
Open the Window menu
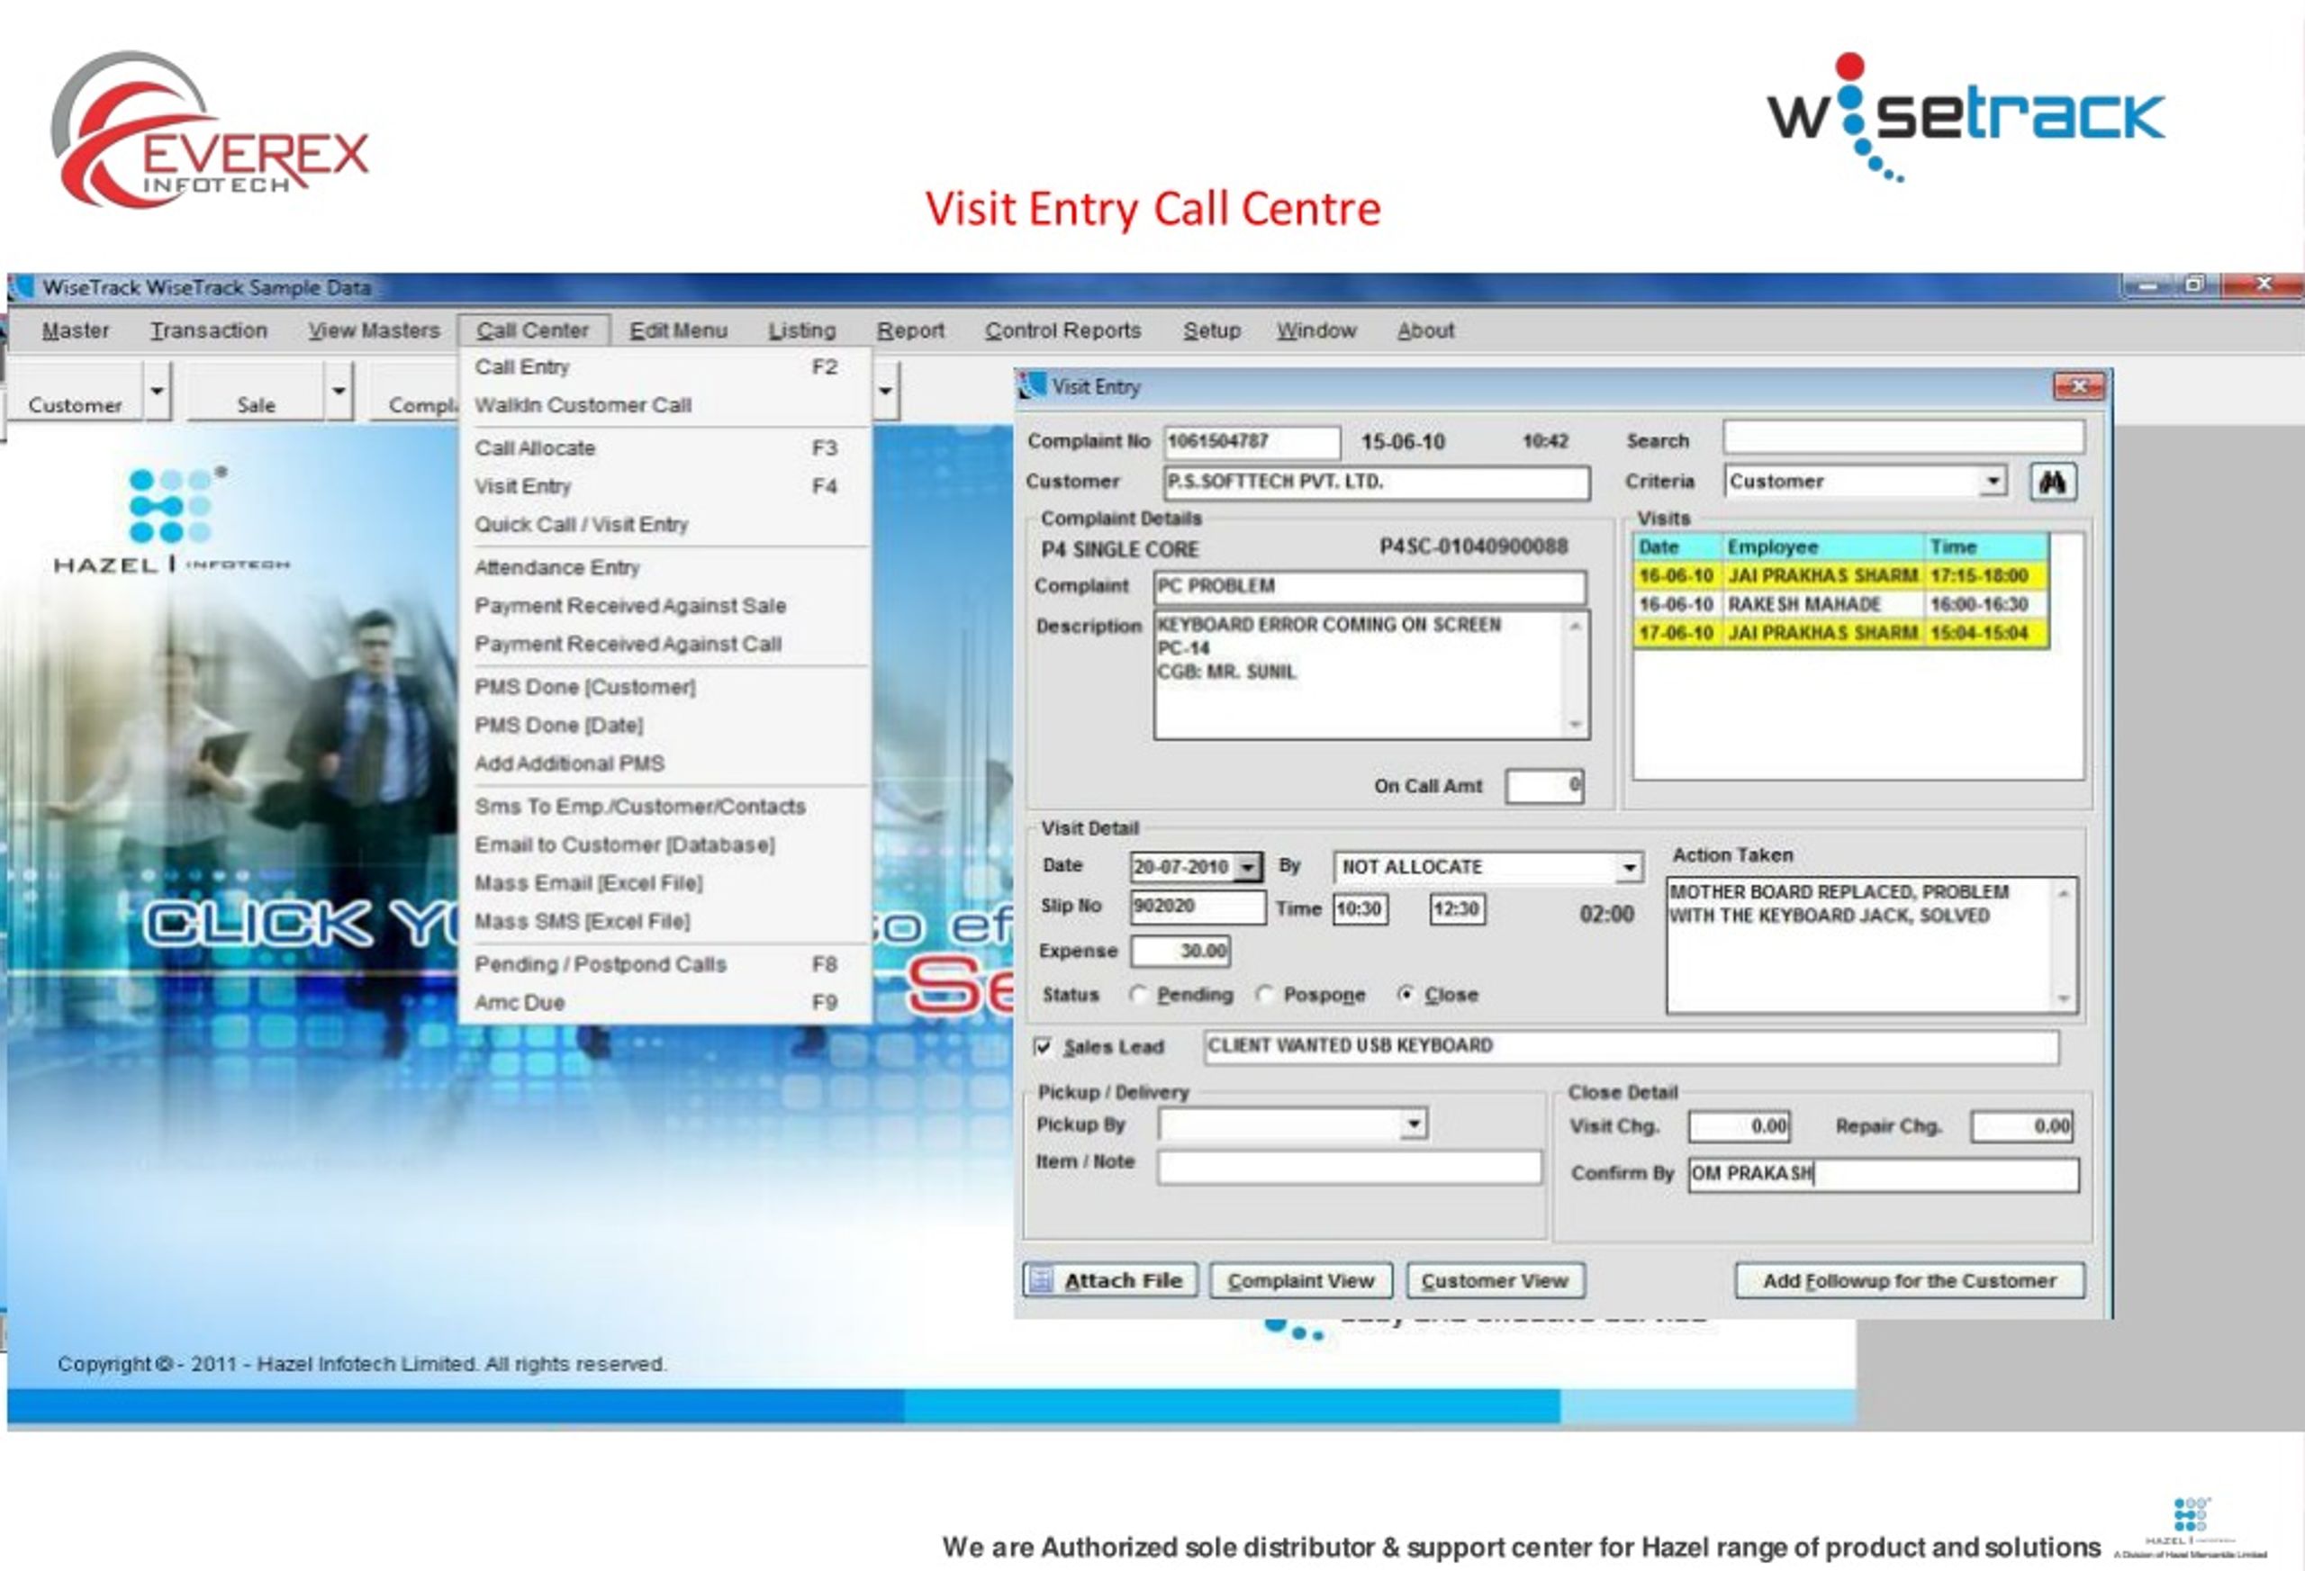(1316, 330)
